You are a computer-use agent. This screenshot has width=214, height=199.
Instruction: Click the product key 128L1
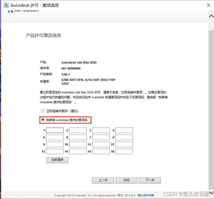tap(66, 74)
